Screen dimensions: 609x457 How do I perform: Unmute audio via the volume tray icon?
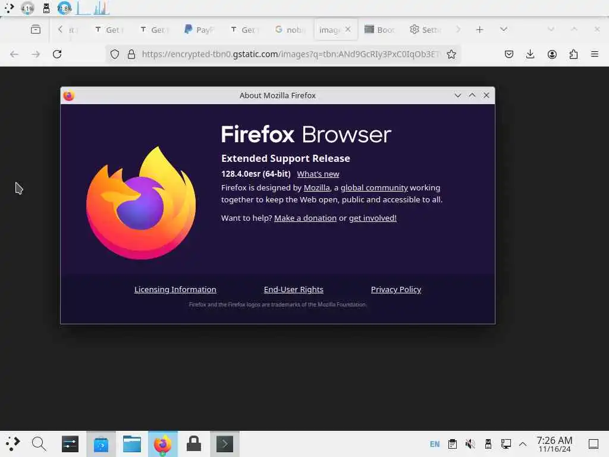click(x=470, y=444)
